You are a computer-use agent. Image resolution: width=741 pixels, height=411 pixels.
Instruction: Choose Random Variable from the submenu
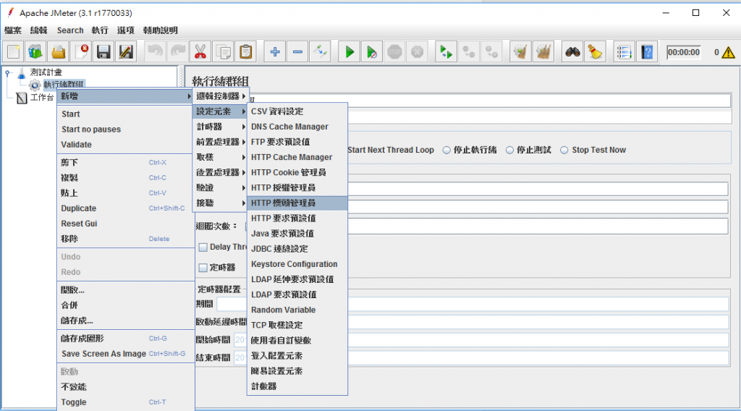pos(297,310)
